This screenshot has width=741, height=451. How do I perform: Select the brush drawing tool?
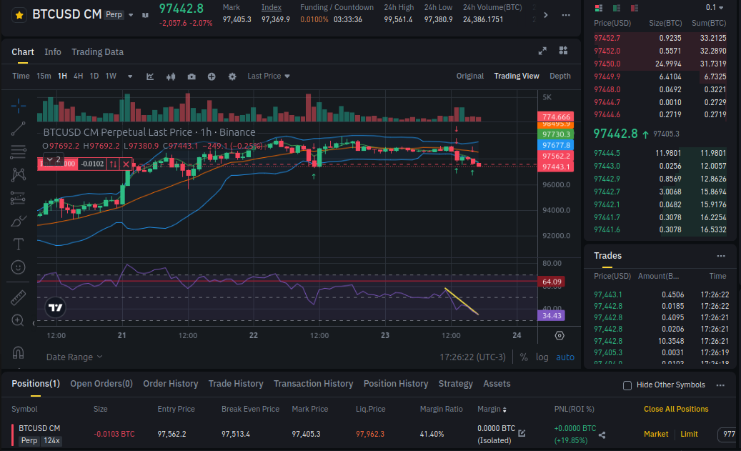[x=18, y=221]
